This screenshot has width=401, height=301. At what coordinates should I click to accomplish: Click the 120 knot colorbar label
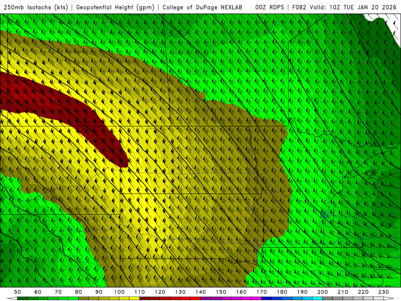160,292
